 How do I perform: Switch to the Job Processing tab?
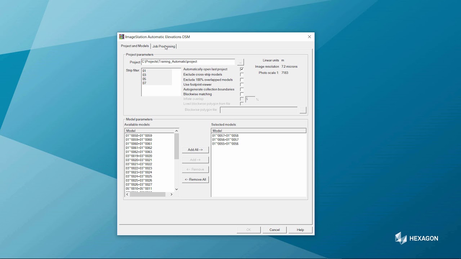pos(164,46)
